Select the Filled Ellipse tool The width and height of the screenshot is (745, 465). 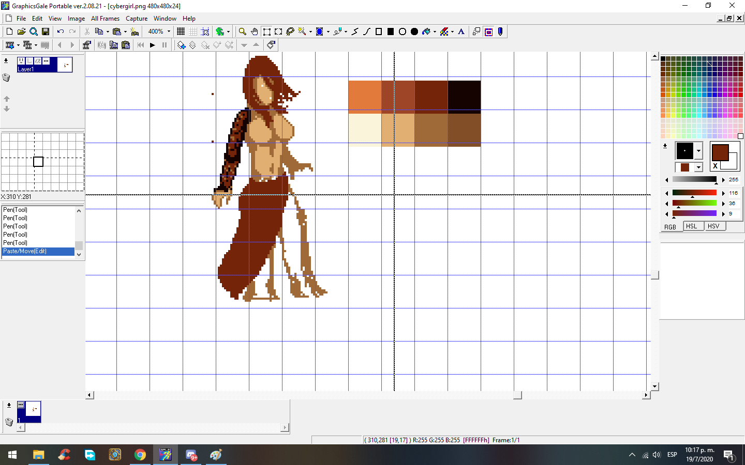tap(414, 32)
